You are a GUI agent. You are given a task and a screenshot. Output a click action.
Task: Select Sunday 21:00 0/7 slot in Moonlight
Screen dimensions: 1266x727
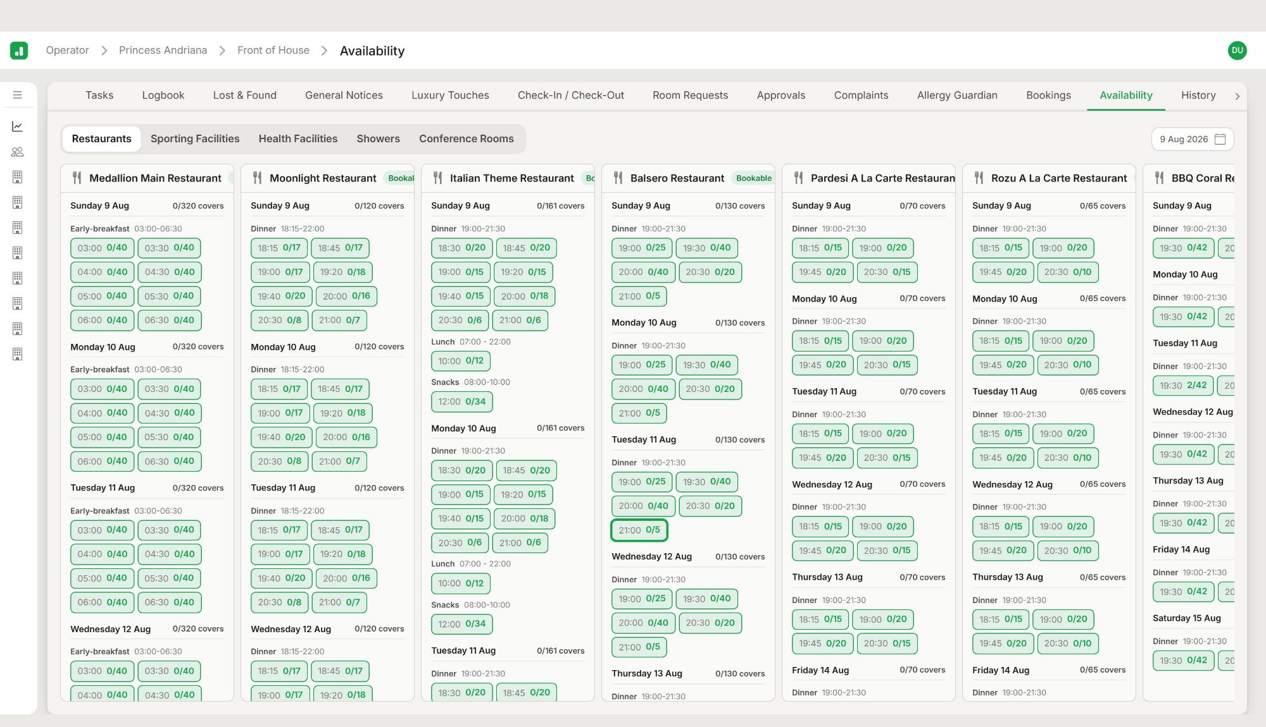coord(339,321)
